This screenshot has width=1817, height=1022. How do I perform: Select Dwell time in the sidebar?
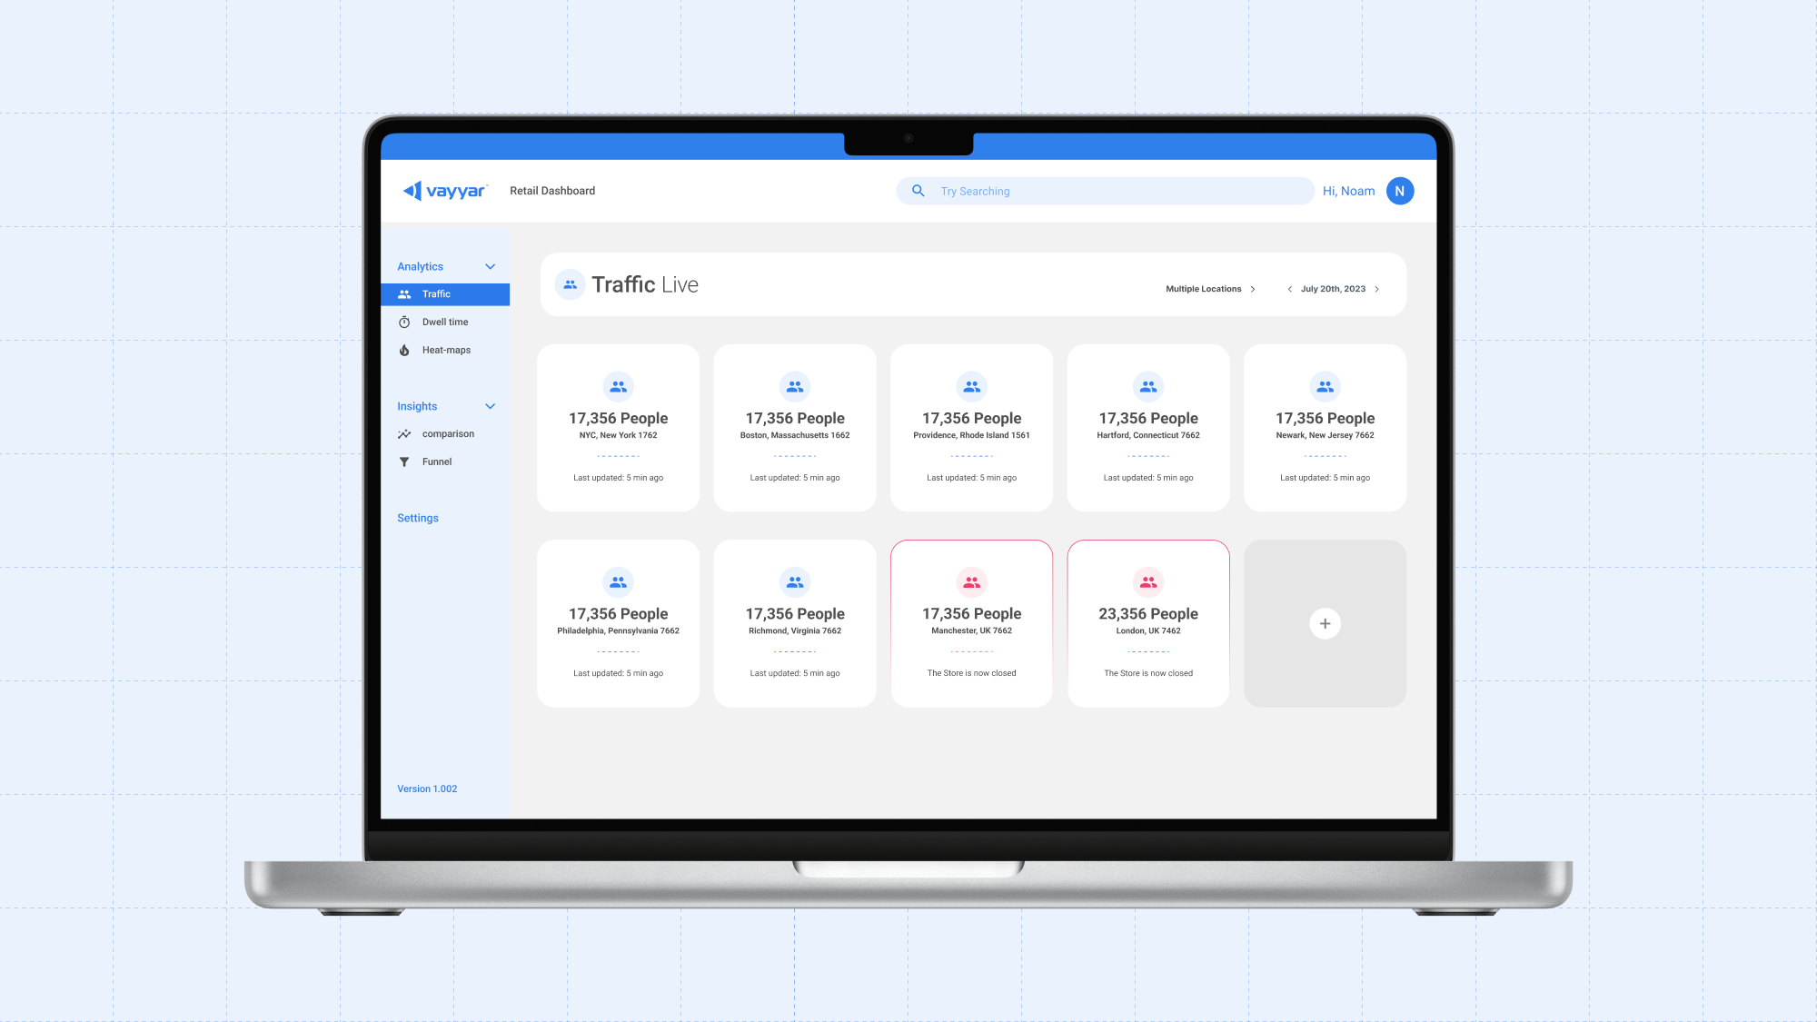[445, 322]
